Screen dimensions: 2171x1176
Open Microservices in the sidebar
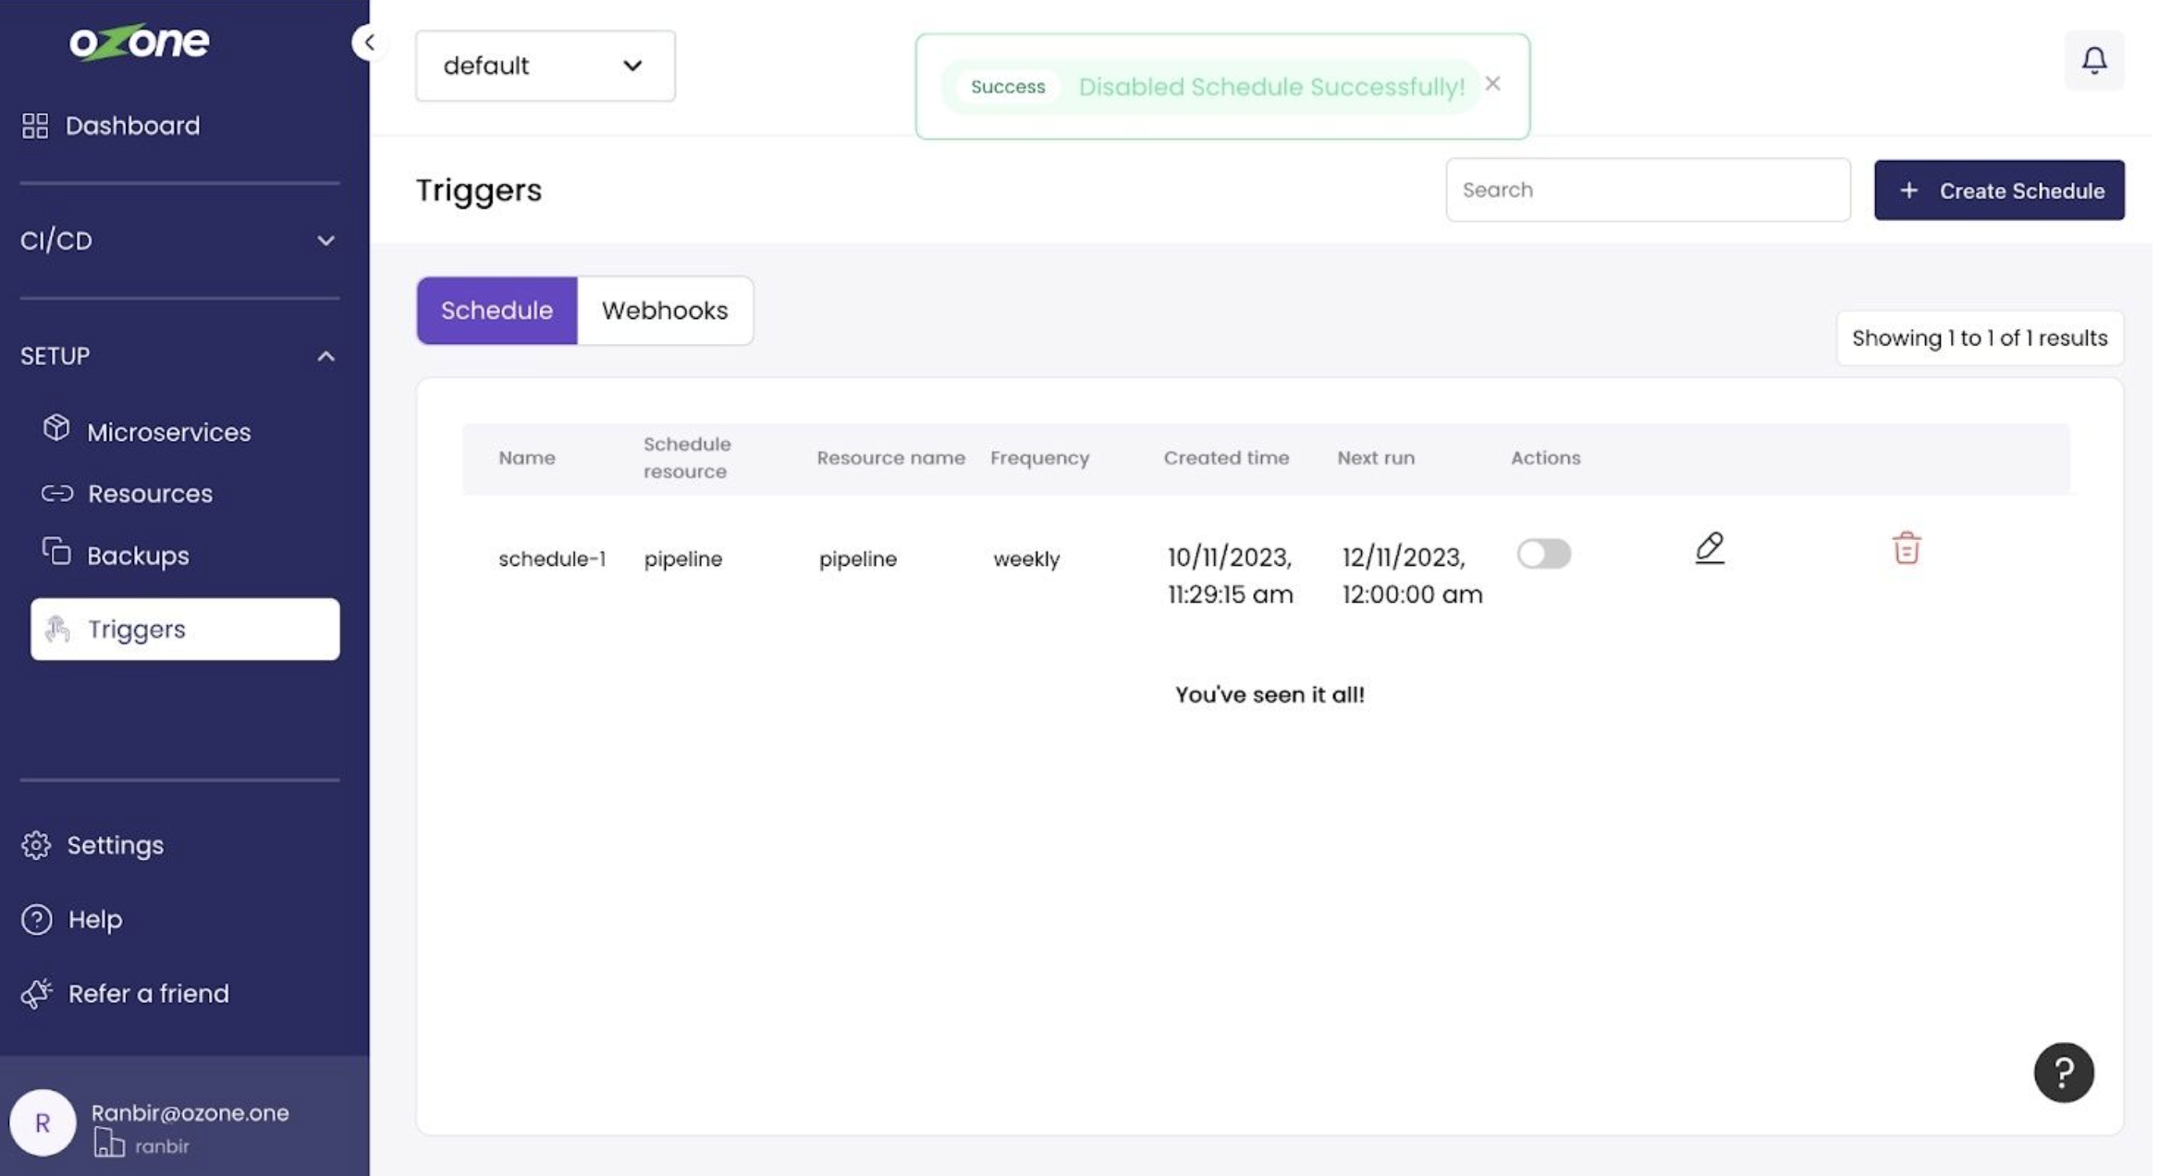(x=168, y=432)
